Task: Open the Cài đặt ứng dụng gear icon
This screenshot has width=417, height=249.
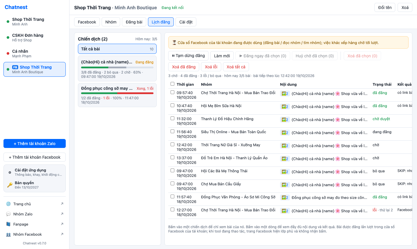Action: coord(10,172)
